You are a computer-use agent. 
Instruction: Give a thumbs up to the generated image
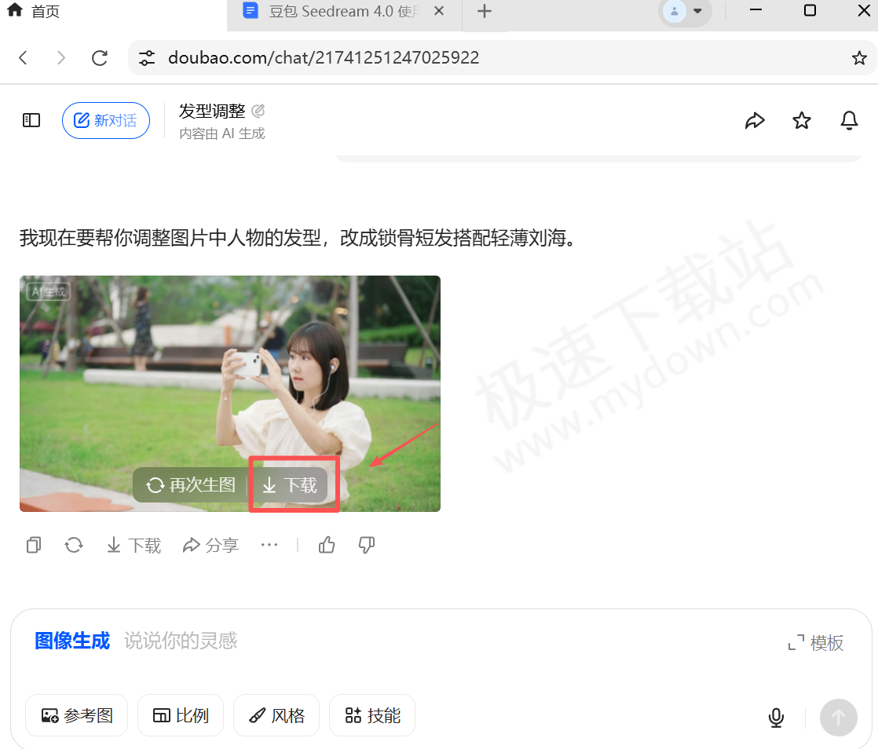[x=327, y=544]
